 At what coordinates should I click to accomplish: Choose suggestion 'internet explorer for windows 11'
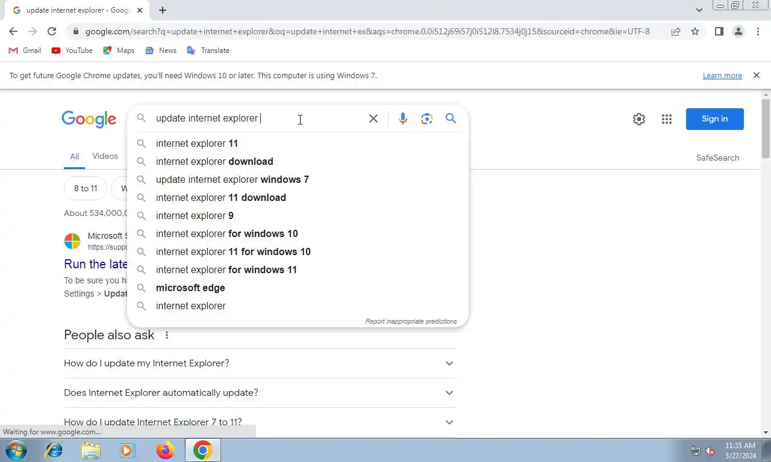[298, 269]
